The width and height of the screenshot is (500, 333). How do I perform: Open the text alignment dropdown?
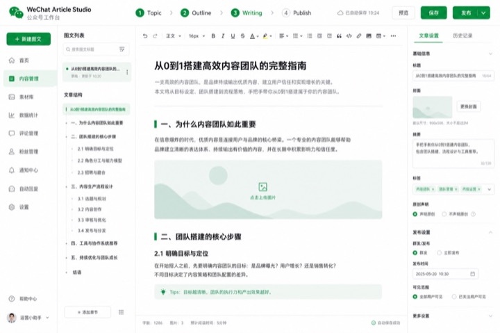(283, 36)
